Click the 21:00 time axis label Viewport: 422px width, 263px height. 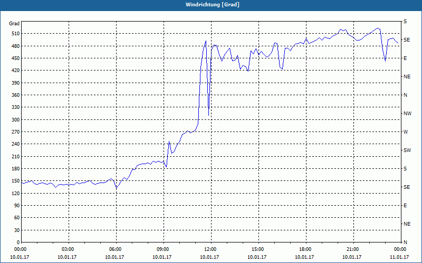[353, 249]
